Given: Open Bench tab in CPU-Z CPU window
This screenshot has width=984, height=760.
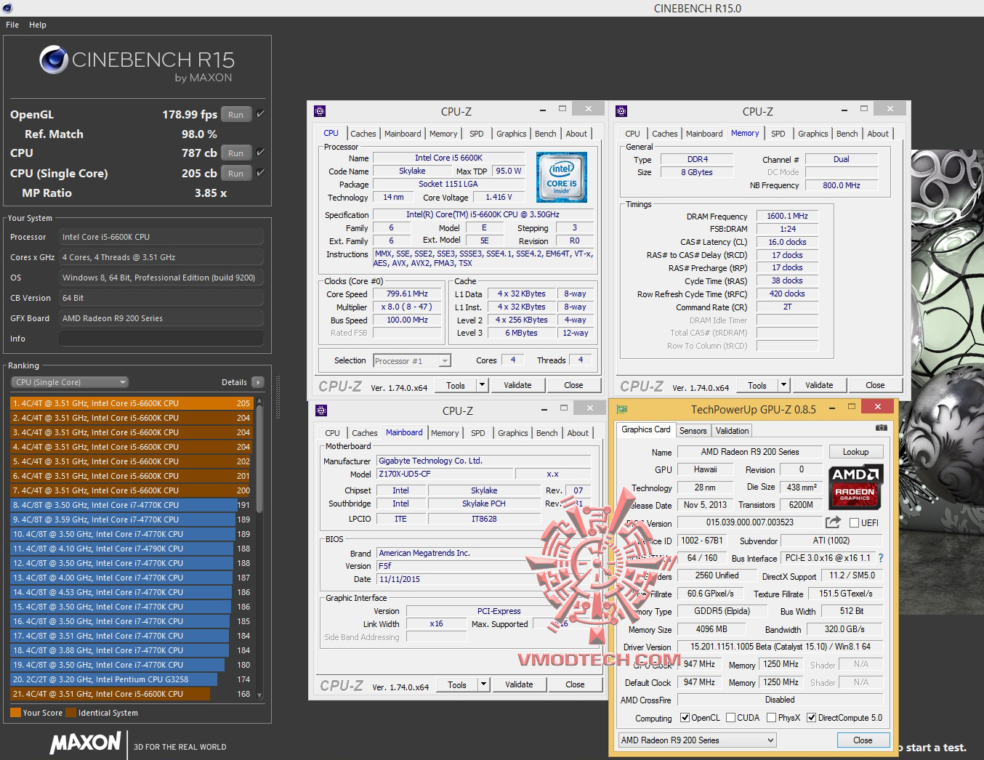Looking at the screenshot, I should tap(546, 134).
